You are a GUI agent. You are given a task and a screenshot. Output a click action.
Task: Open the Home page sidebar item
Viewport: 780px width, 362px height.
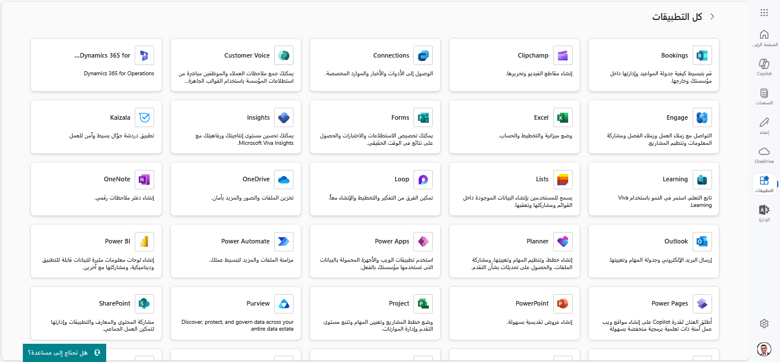764,38
